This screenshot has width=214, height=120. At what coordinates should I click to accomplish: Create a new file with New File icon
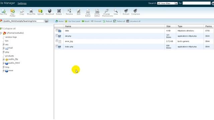coord(3,12)
